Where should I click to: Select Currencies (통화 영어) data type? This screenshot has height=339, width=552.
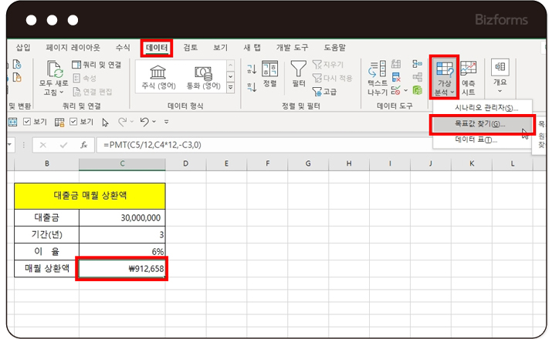pyautogui.click(x=203, y=78)
